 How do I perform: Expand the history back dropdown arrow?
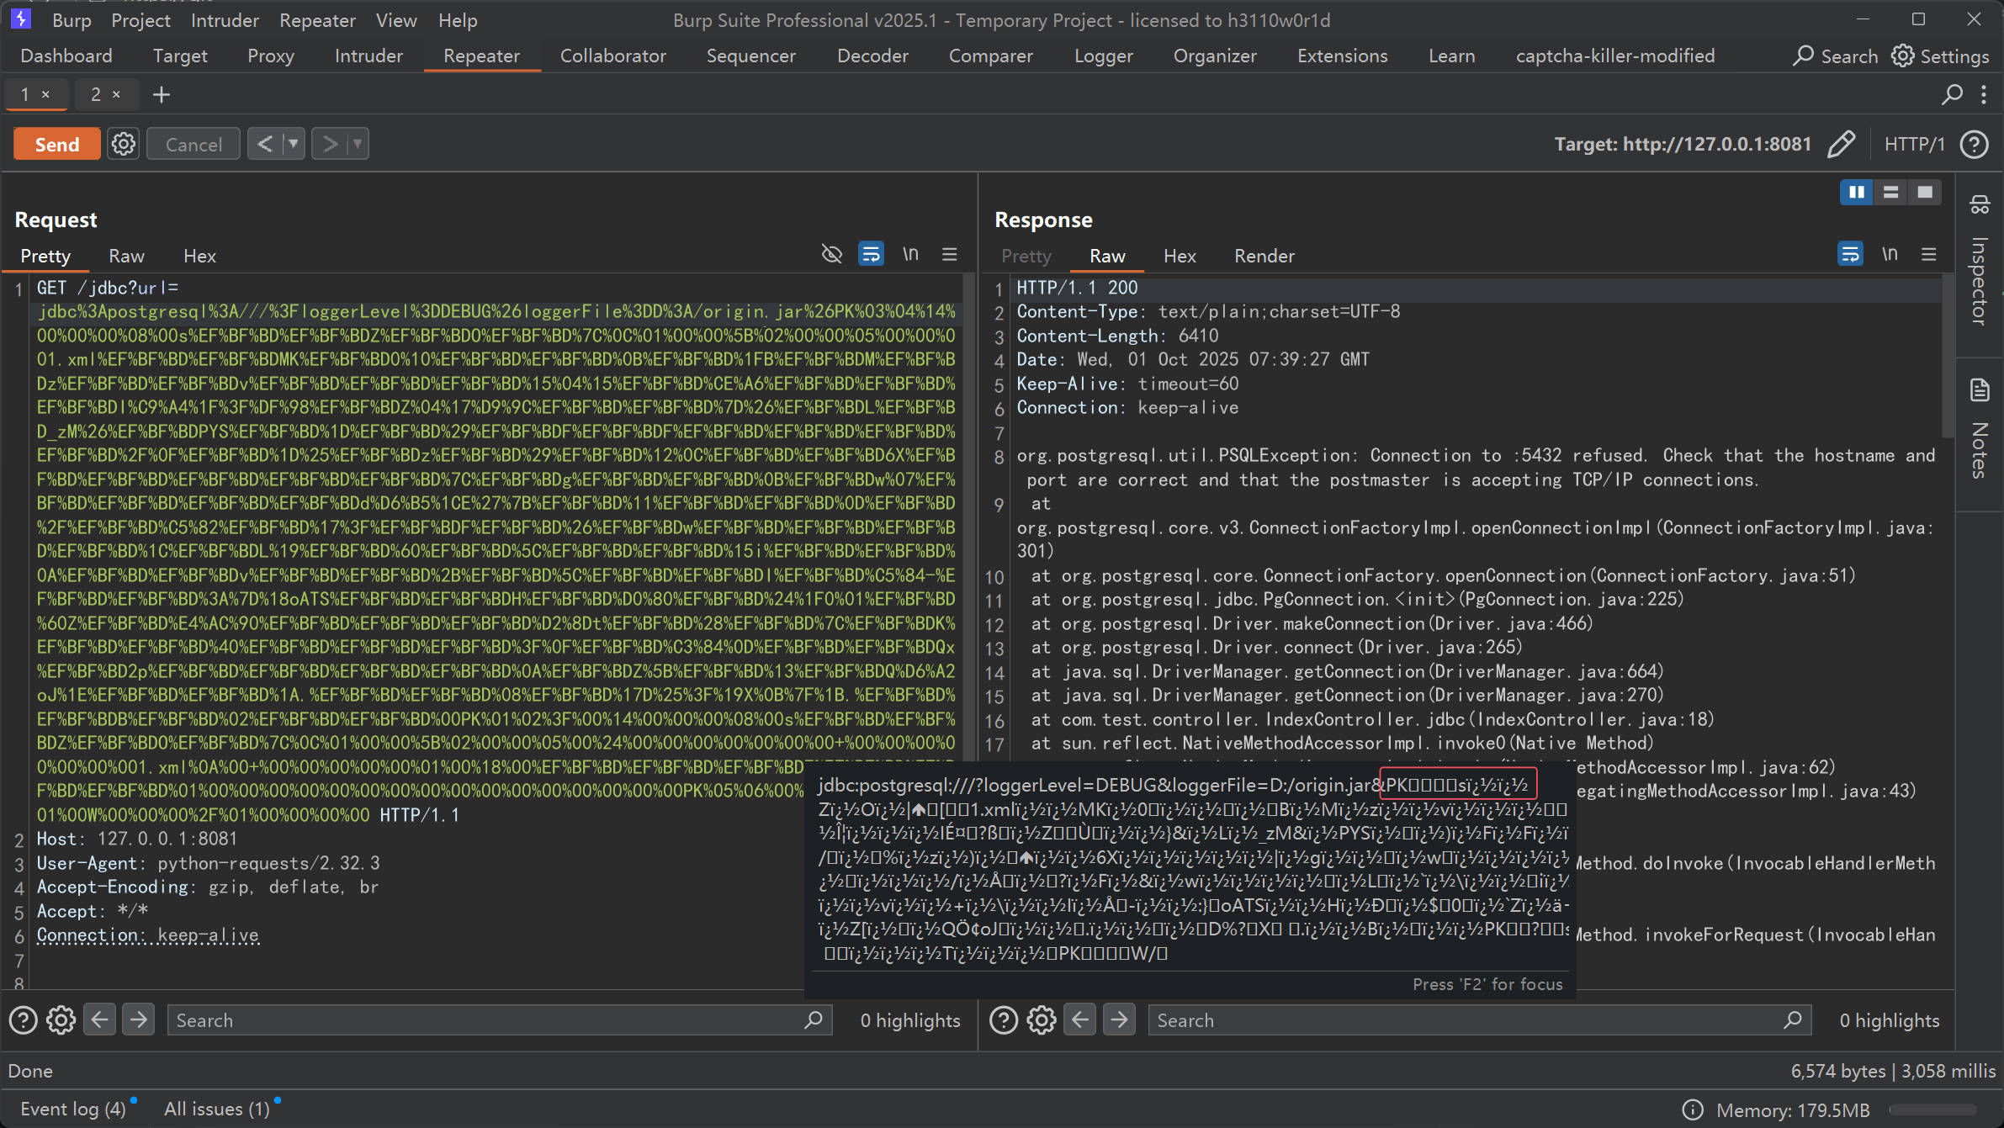pos(294,144)
